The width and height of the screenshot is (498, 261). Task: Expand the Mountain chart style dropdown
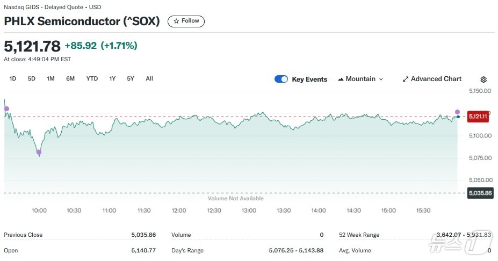(381, 79)
